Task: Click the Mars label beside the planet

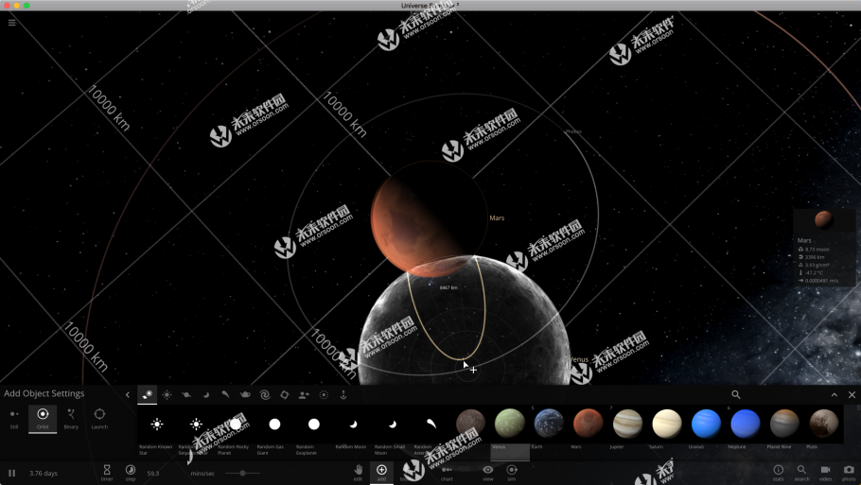Action: pos(497,217)
